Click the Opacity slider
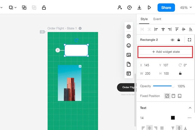Screen dimensions: 195x130 (163, 86)
